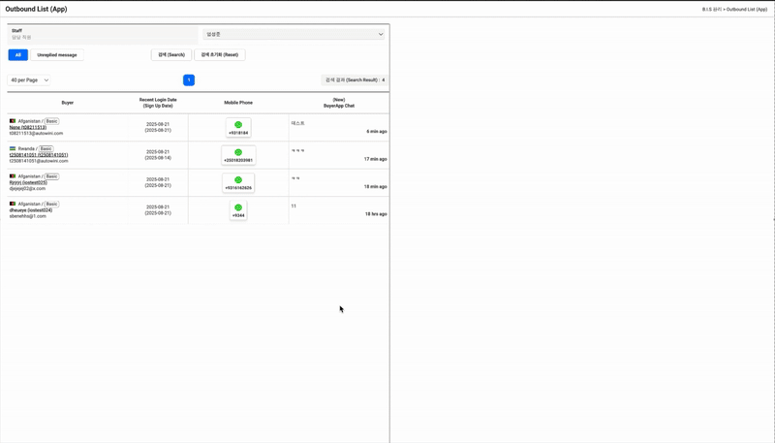Click Afghanistan flag beside Rjrjrj buyer
This screenshot has height=443, width=775.
(13, 176)
